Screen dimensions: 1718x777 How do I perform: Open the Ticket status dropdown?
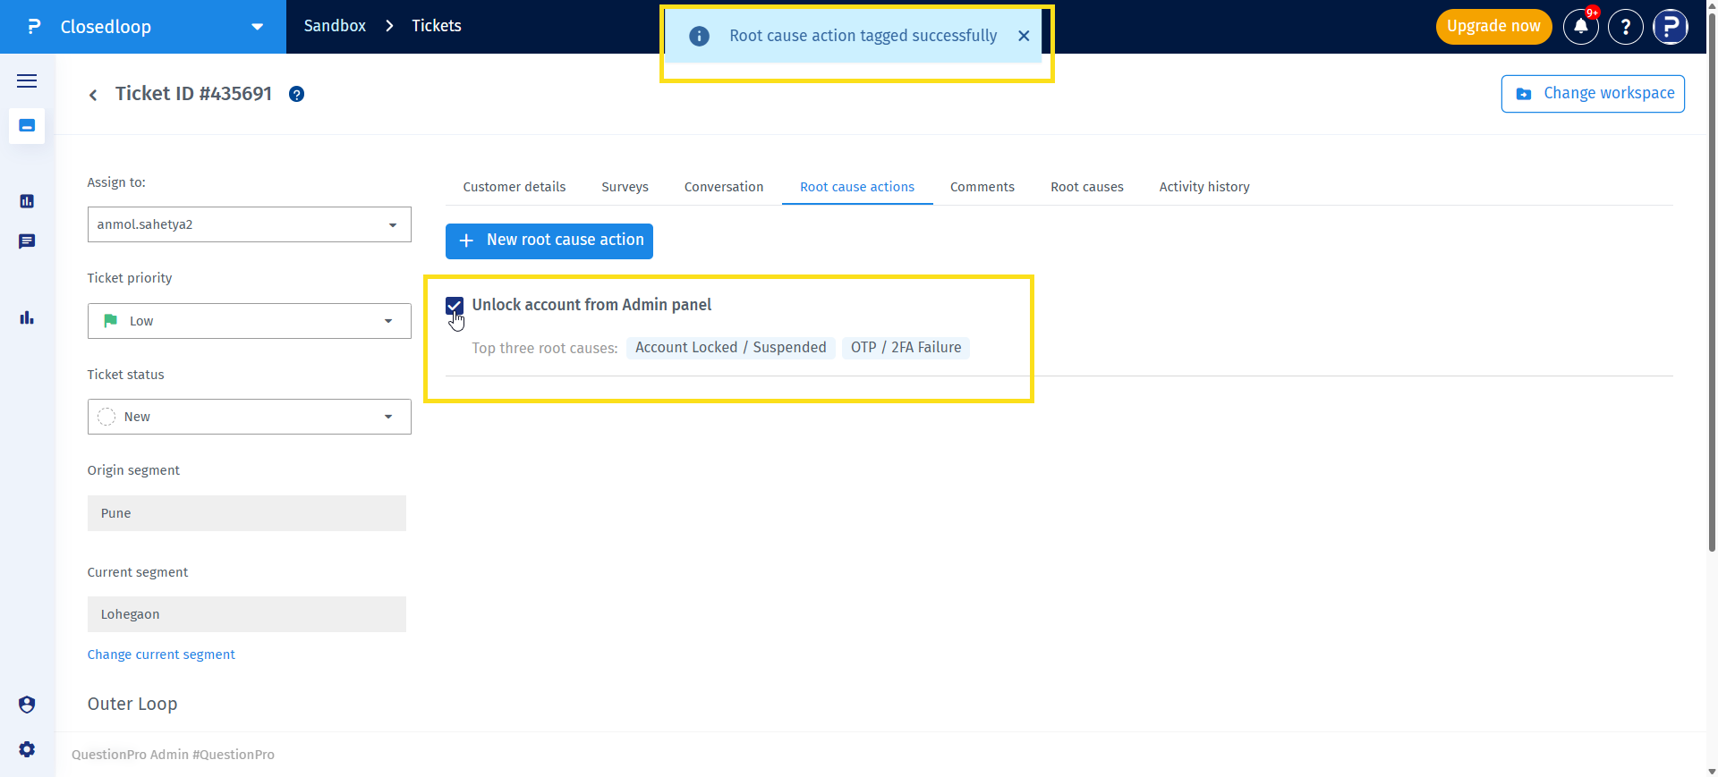pyautogui.click(x=250, y=417)
